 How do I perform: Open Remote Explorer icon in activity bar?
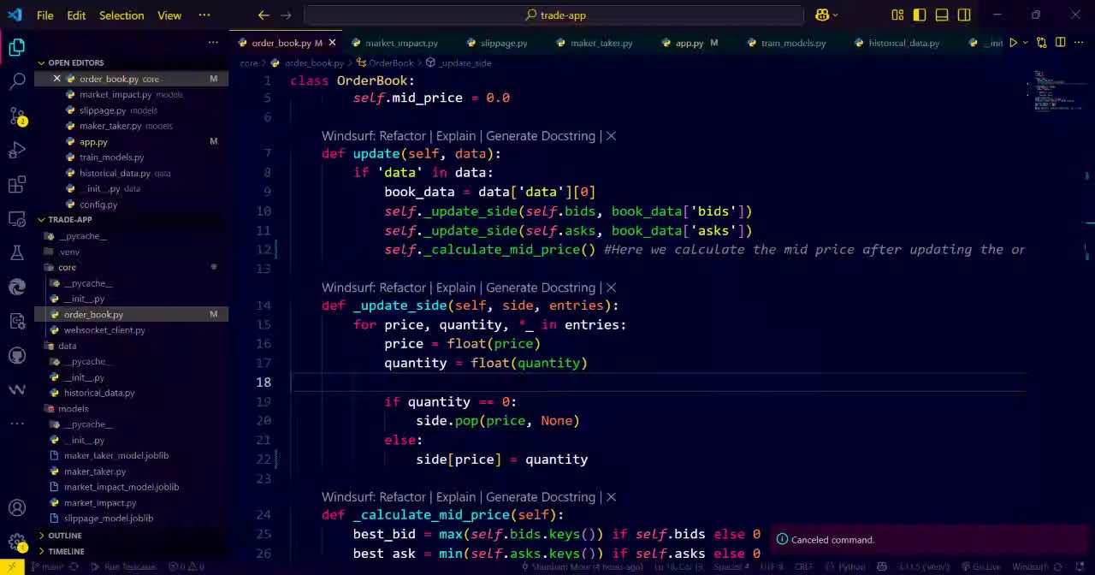(16, 219)
